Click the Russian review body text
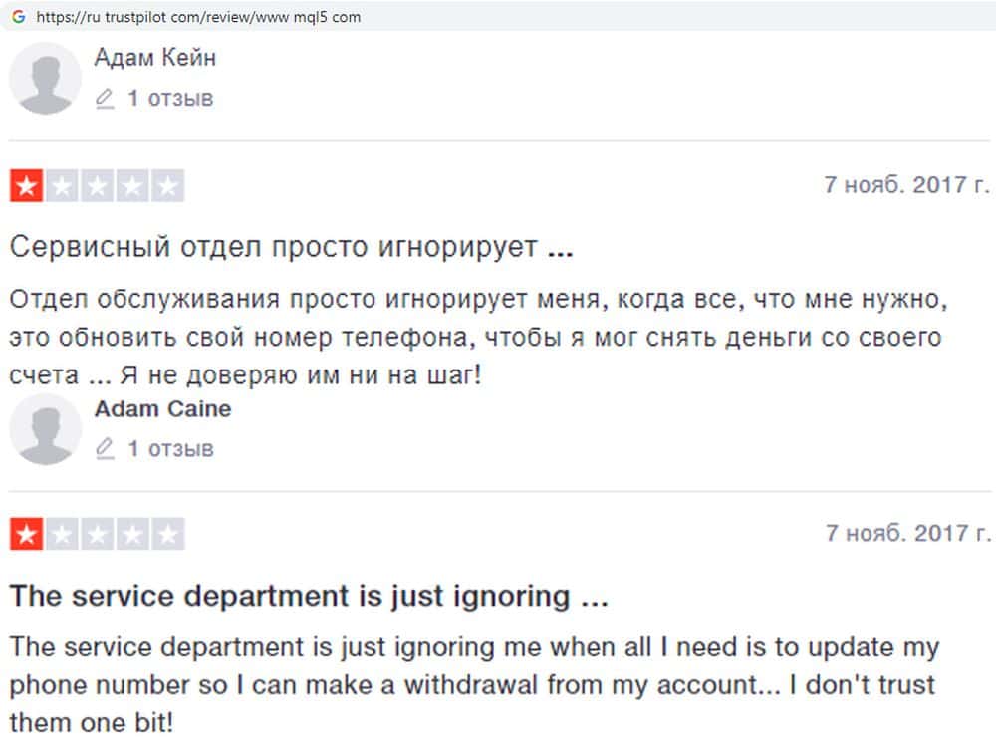This screenshot has height=739, width=996. [475, 338]
